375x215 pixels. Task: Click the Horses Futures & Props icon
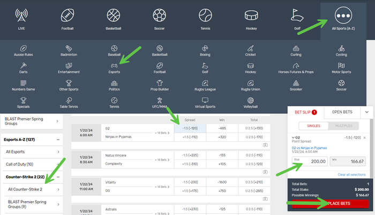coord(296,65)
